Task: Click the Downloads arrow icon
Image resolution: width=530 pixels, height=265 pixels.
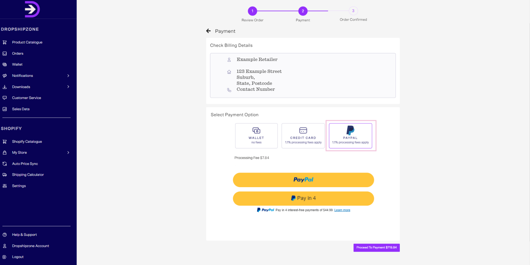Action: pos(5,87)
